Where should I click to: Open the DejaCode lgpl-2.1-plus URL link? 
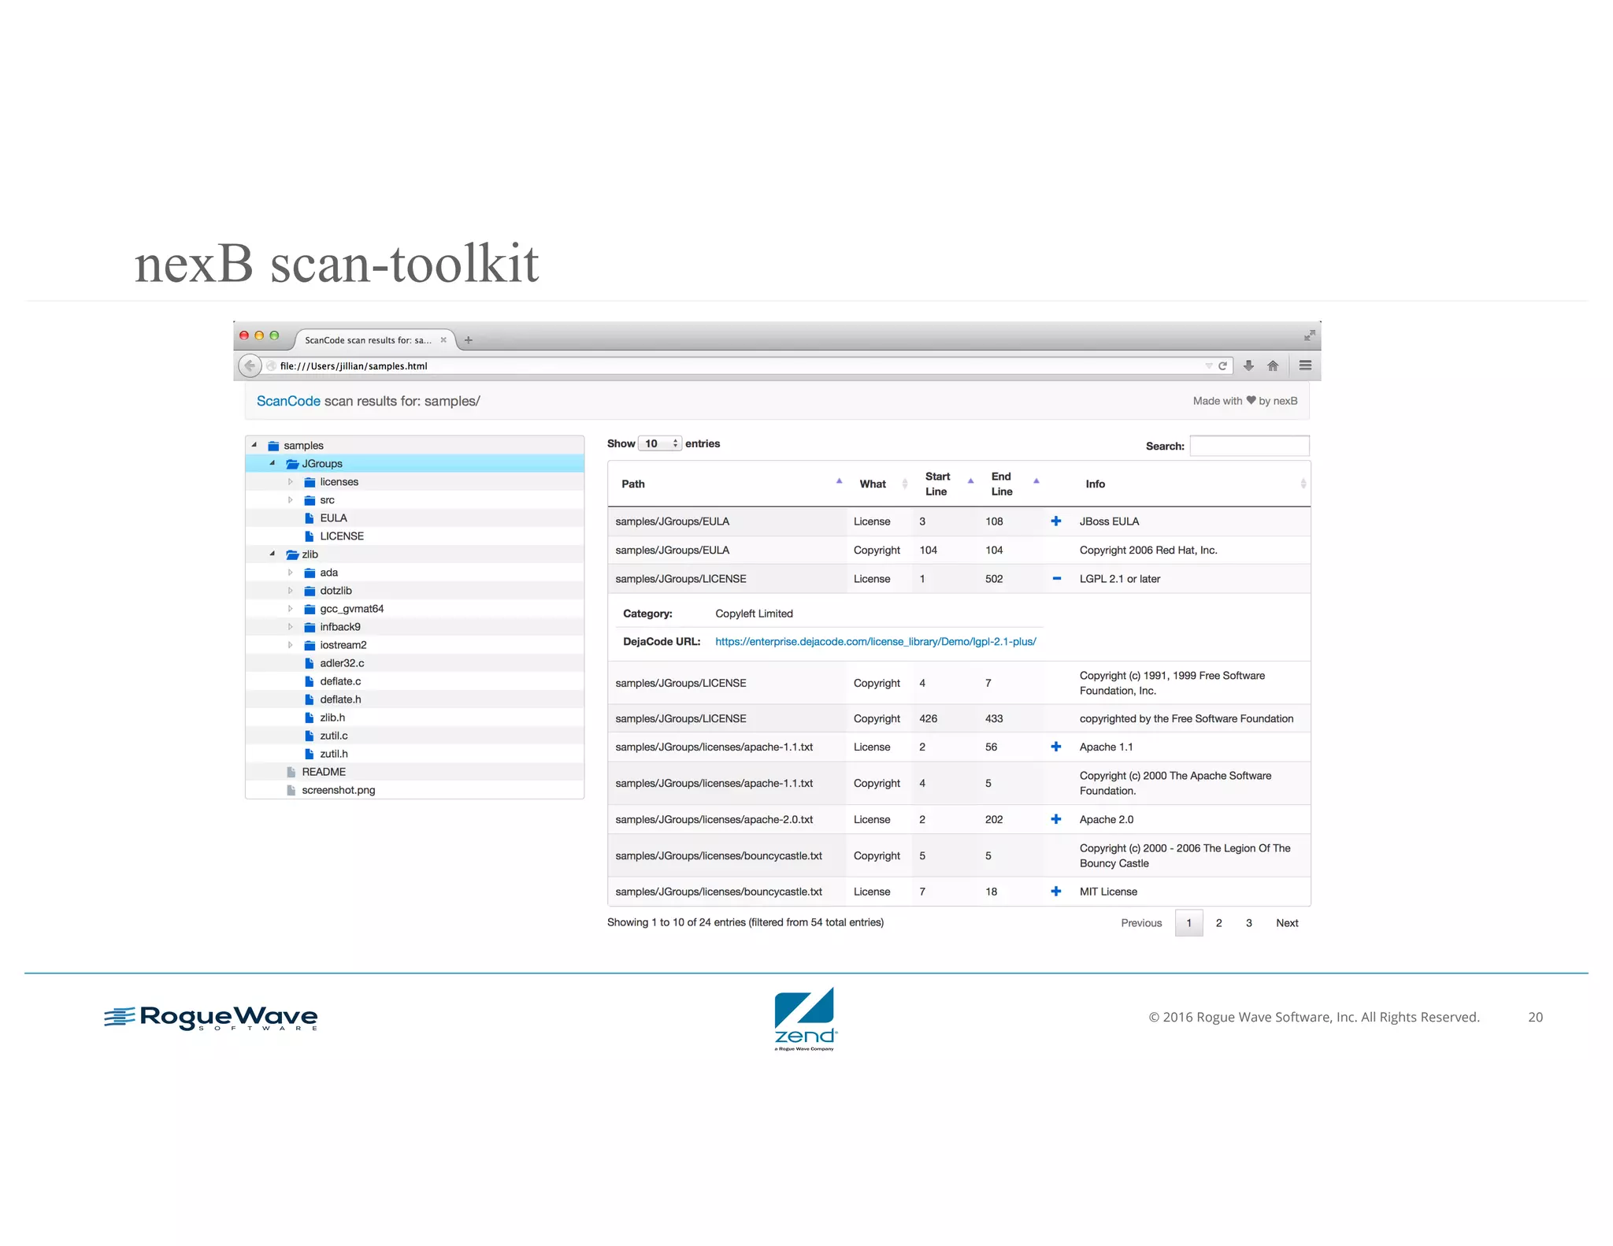coord(876,642)
